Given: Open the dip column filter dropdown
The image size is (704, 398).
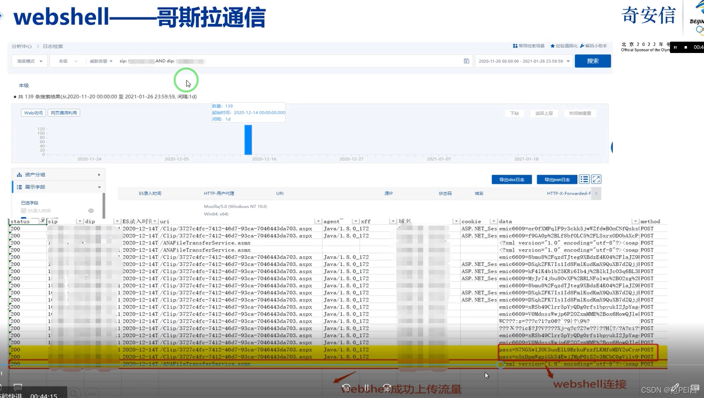Looking at the screenshot, I should pos(117,221).
